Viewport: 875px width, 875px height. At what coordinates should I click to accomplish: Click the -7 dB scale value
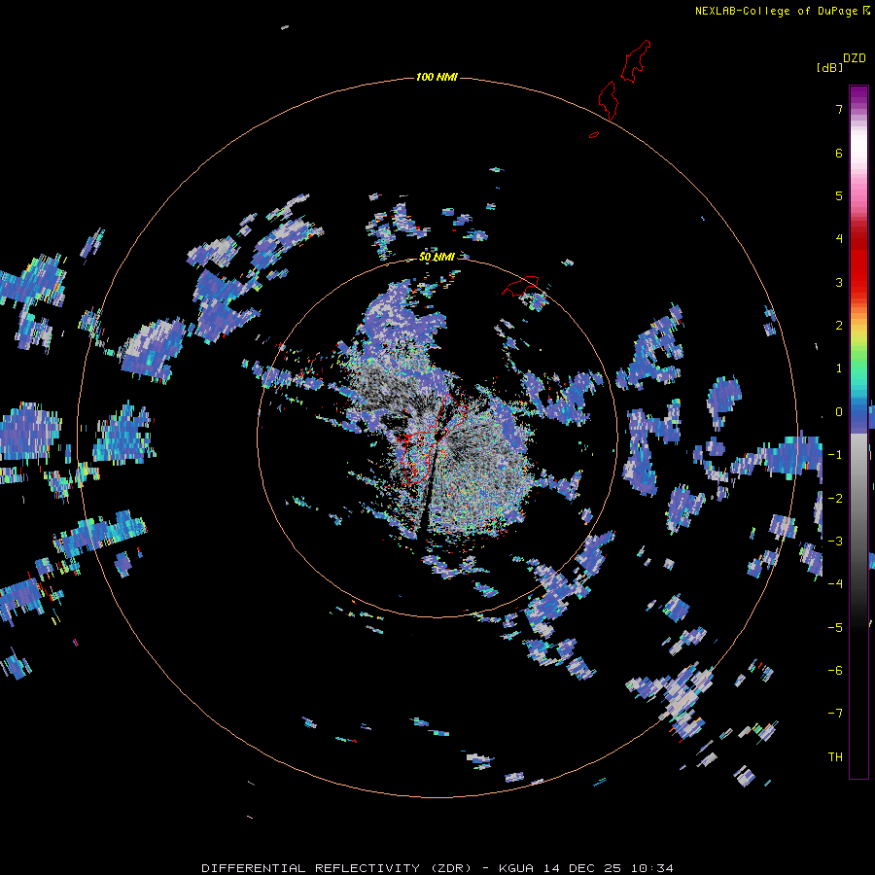835,714
